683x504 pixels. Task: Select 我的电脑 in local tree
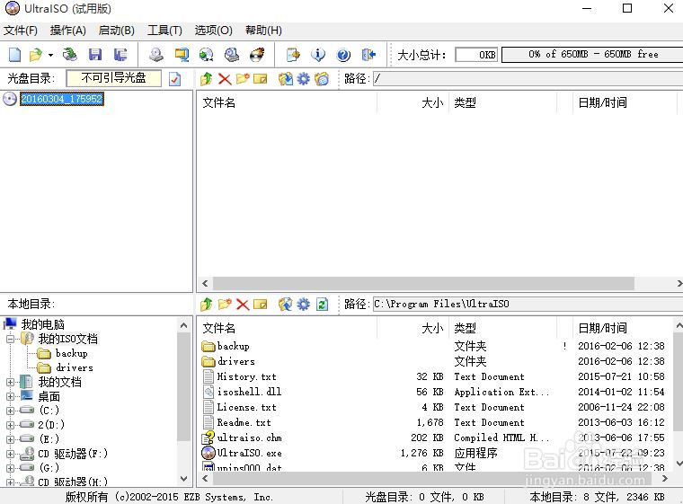[43, 324]
